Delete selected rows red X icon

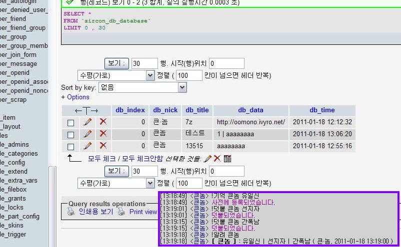pos(217,159)
